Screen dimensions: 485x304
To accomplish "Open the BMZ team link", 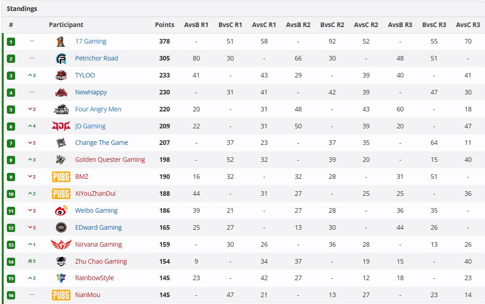I will pos(82,177).
